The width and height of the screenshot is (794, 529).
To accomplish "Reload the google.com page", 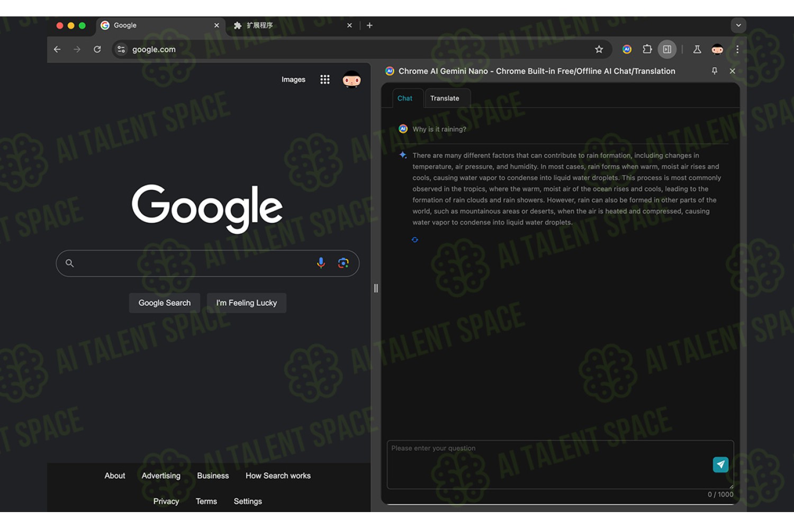I will point(97,49).
